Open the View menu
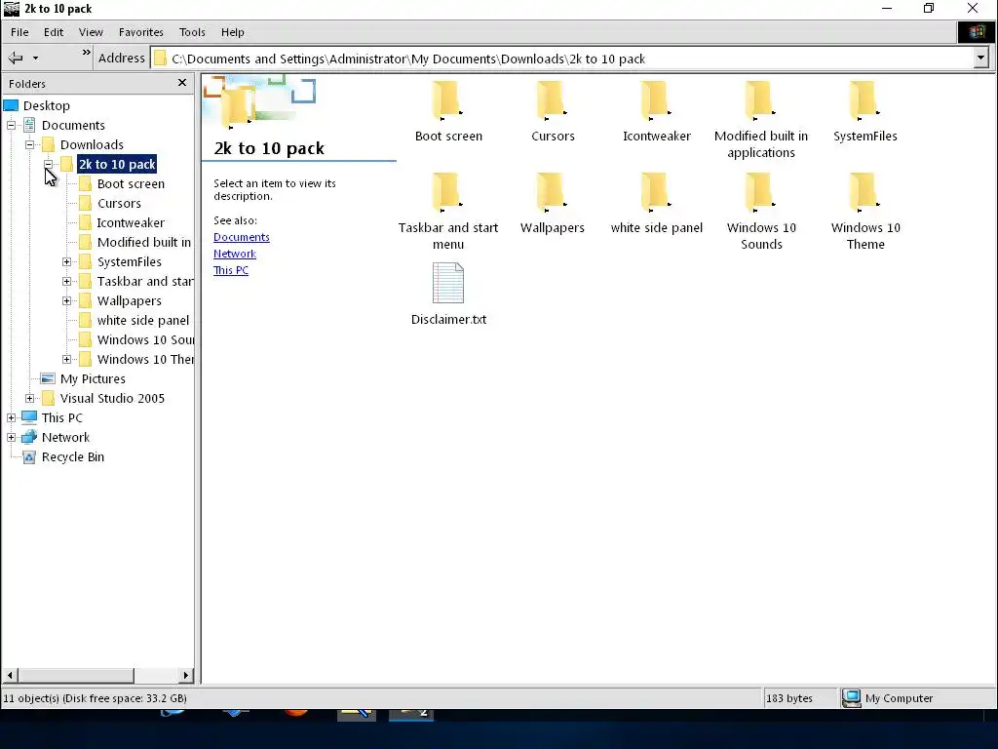The image size is (998, 749). pyautogui.click(x=91, y=32)
